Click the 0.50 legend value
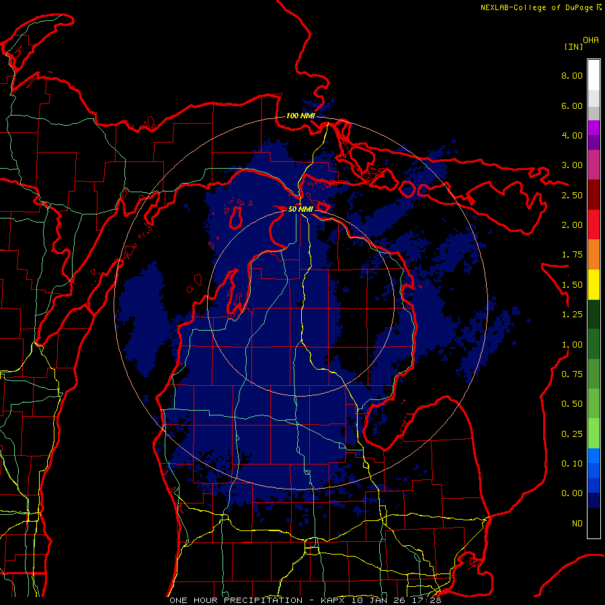Image resolution: width=605 pixels, height=605 pixels. coord(572,404)
